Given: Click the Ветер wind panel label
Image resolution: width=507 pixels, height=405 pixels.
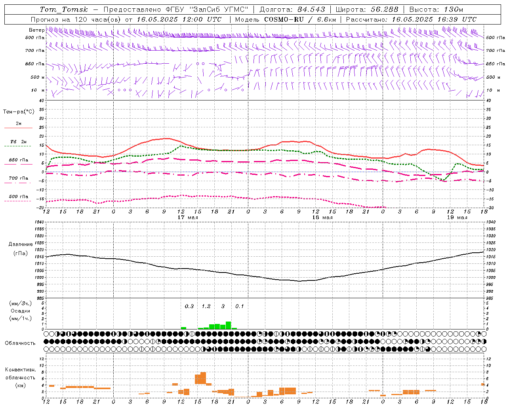Looking at the screenshot, I should (x=36, y=30).
